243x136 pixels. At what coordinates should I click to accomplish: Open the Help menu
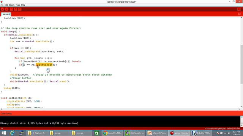click(23, 5)
